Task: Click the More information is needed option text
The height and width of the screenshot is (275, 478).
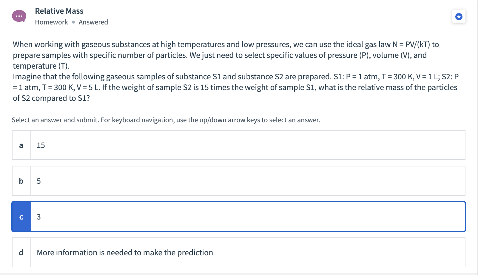Action: tap(124, 252)
